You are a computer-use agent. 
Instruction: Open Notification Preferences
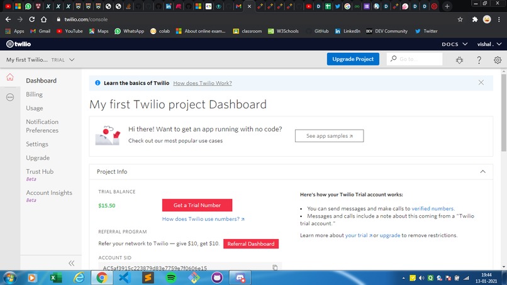(x=42, y=126)
